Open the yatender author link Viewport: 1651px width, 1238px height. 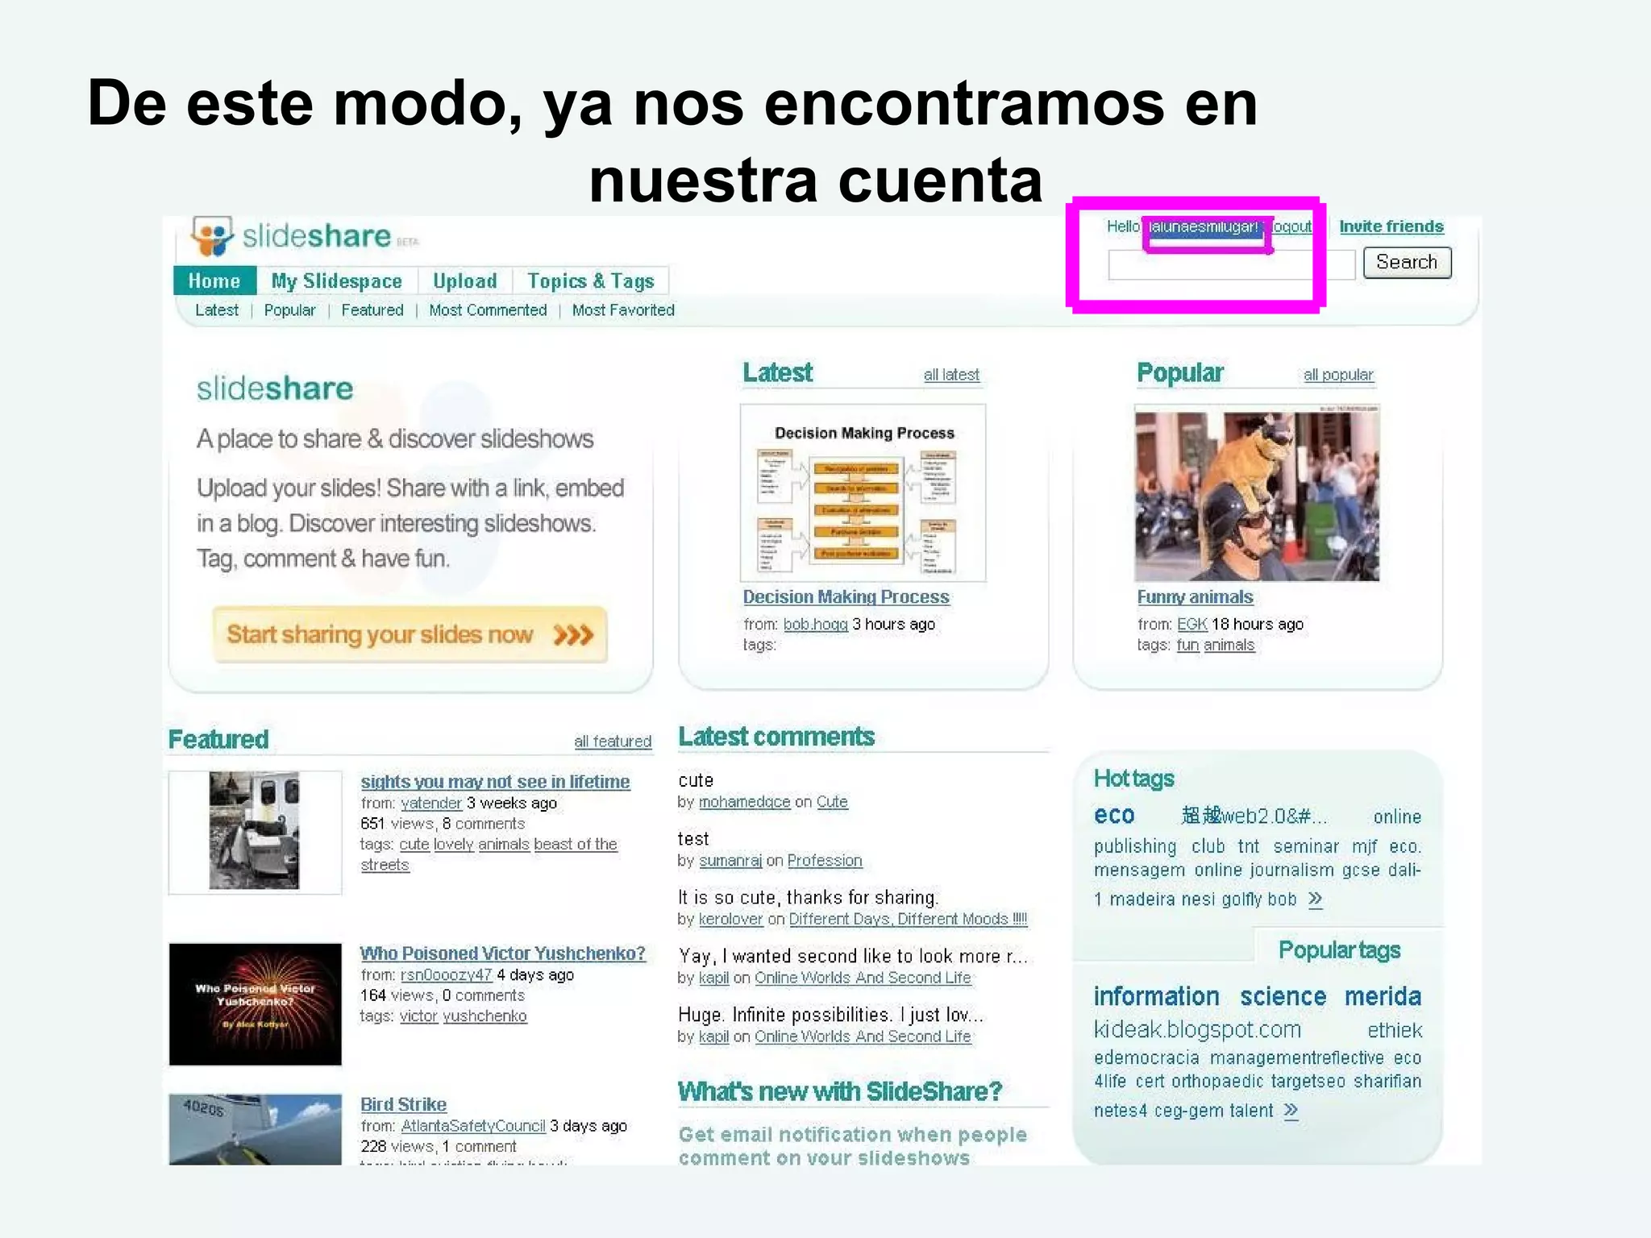[431, 804]
